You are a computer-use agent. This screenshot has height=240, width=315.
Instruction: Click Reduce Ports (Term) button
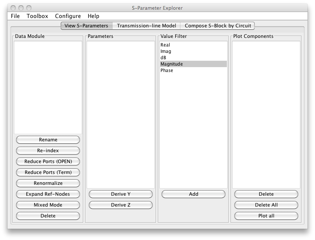click(x=48, y=172)
